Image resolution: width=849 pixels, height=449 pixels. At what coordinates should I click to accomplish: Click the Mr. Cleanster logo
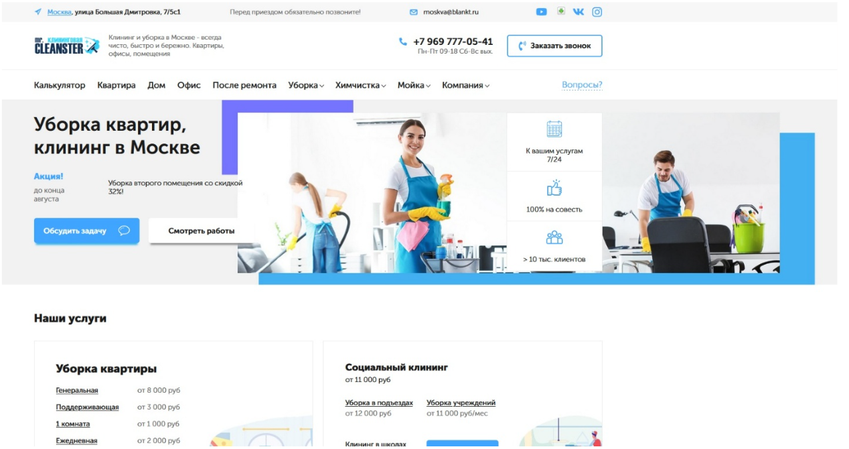coord(67,45)
